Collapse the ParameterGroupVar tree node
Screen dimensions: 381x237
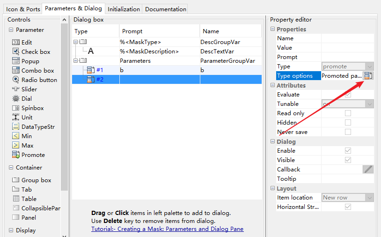click(75, 60)
